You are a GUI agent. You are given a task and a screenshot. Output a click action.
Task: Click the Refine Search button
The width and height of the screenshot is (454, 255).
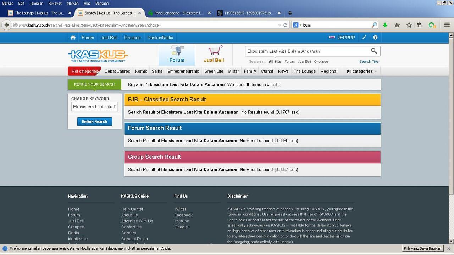click(x=95, y=121)
